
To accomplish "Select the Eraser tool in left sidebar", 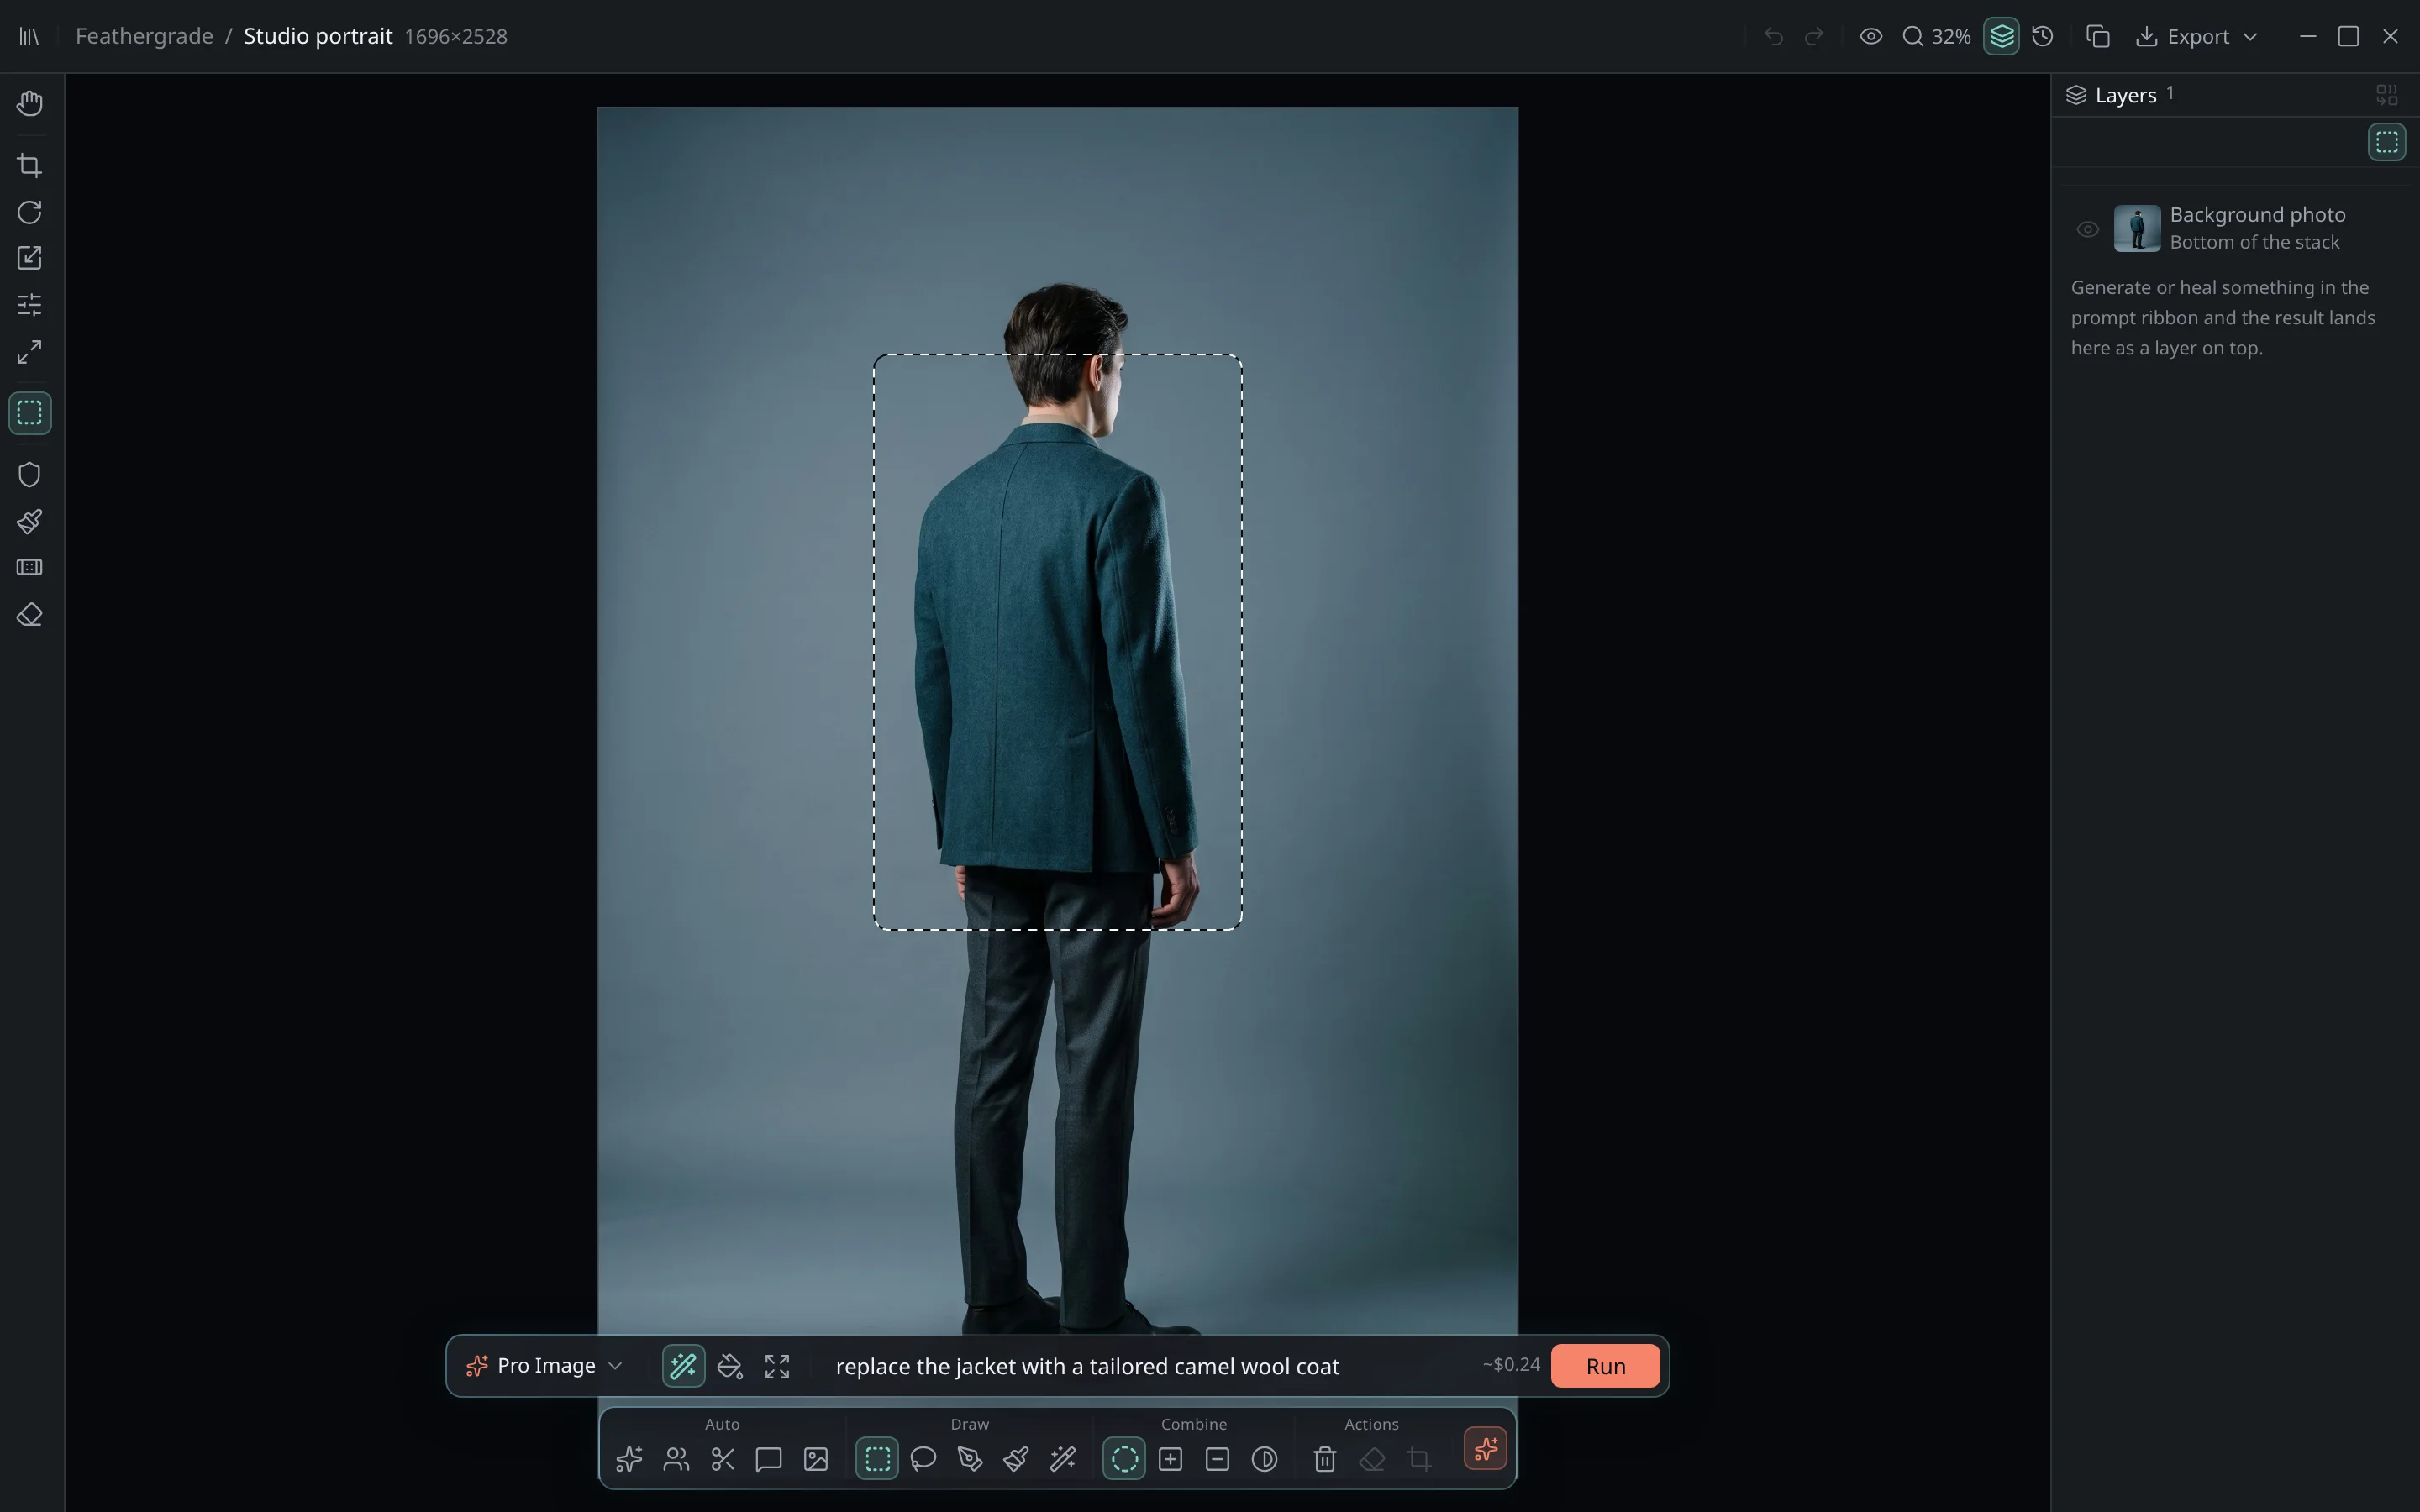I will click(29, 615).
